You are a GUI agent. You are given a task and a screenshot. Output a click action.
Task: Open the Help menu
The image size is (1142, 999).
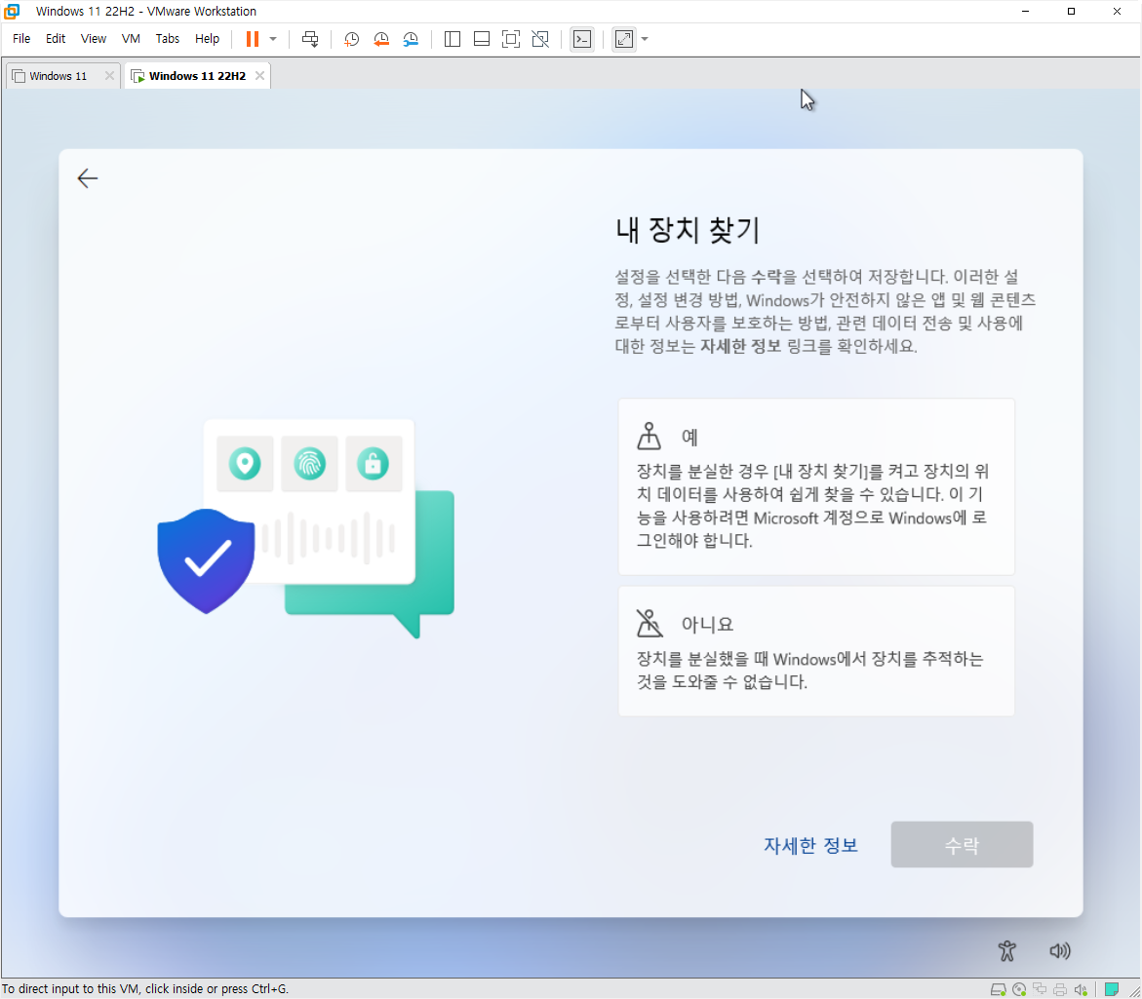coord(207,39)
